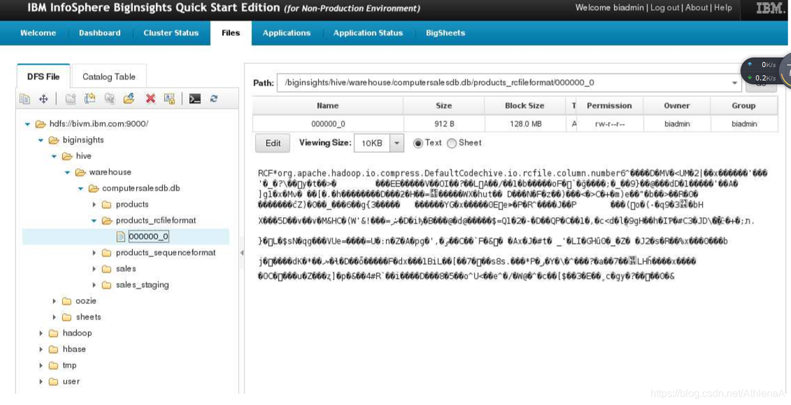Click the red X Delete icon

150,99
